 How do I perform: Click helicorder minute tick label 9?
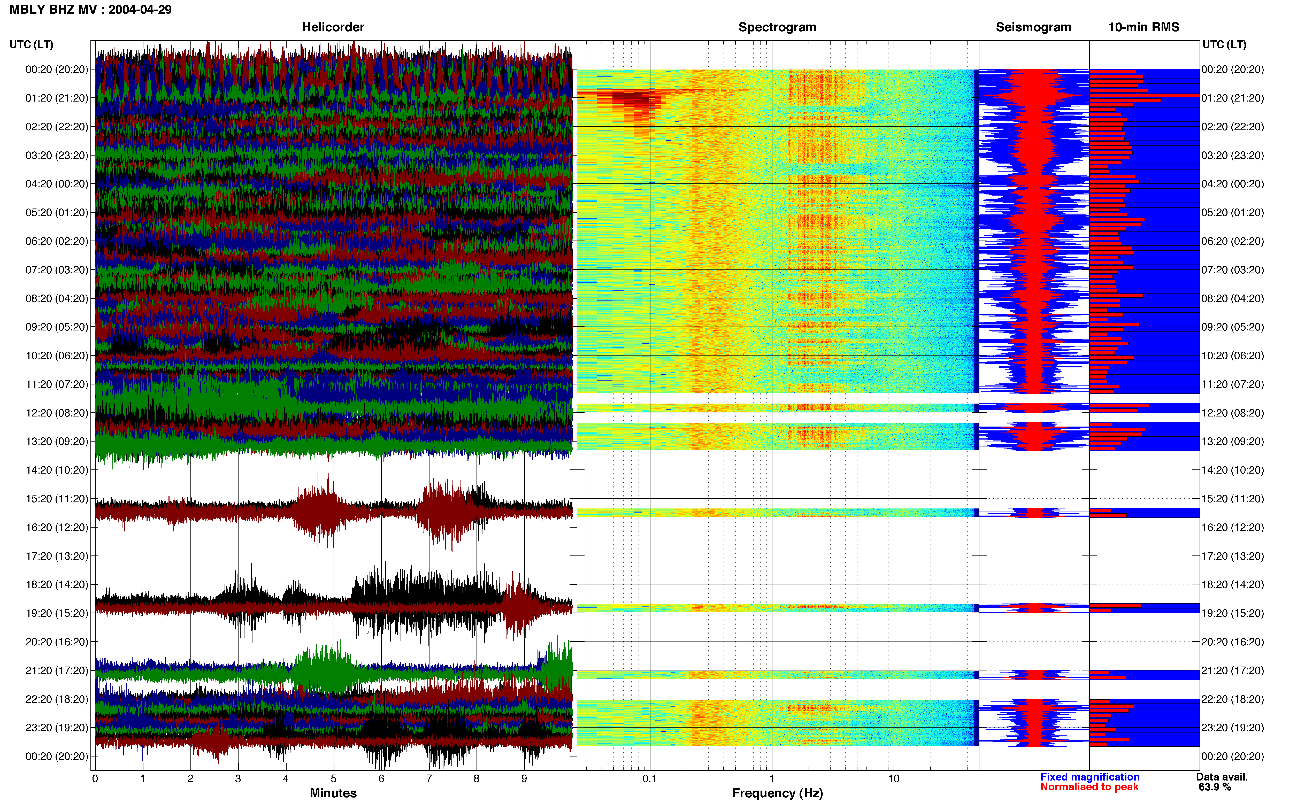[x=524, y=779]
